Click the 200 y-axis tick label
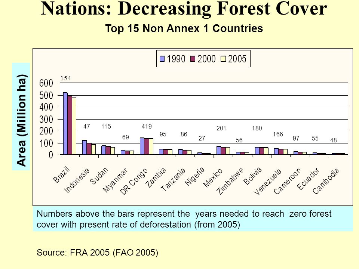The height and width of the screenshot is (269, 359). click(x=46, y=131)
